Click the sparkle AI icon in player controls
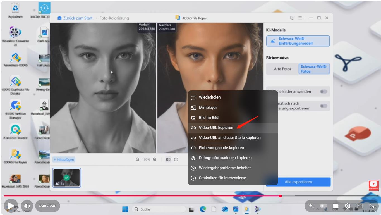This screenshot has height=215, width=381. 311,206
